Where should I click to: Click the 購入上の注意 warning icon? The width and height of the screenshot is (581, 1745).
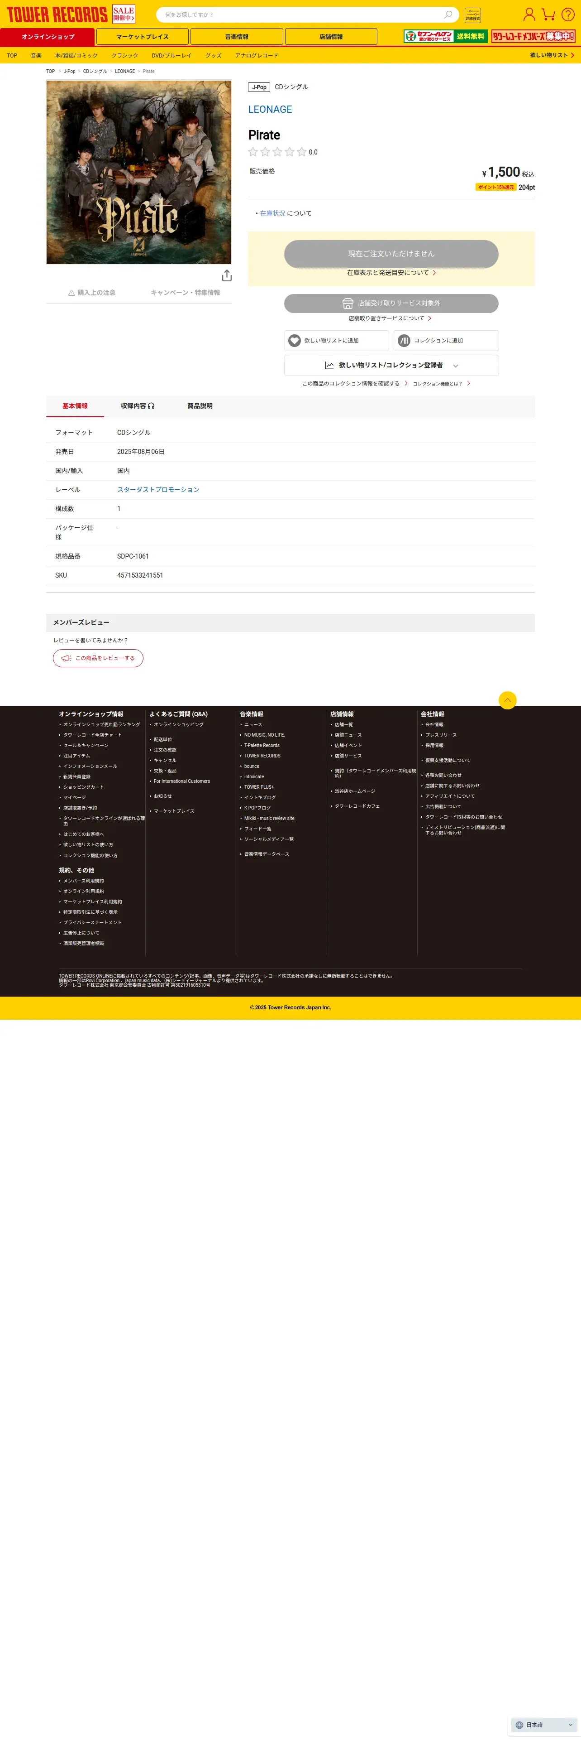(71, 293)
